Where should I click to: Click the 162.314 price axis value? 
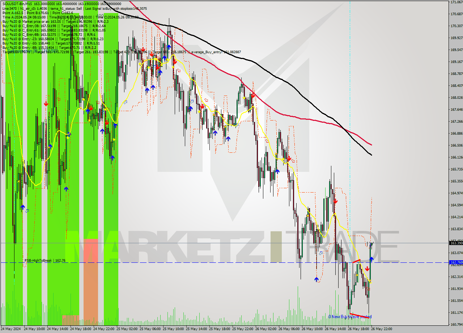pos(457,277)
